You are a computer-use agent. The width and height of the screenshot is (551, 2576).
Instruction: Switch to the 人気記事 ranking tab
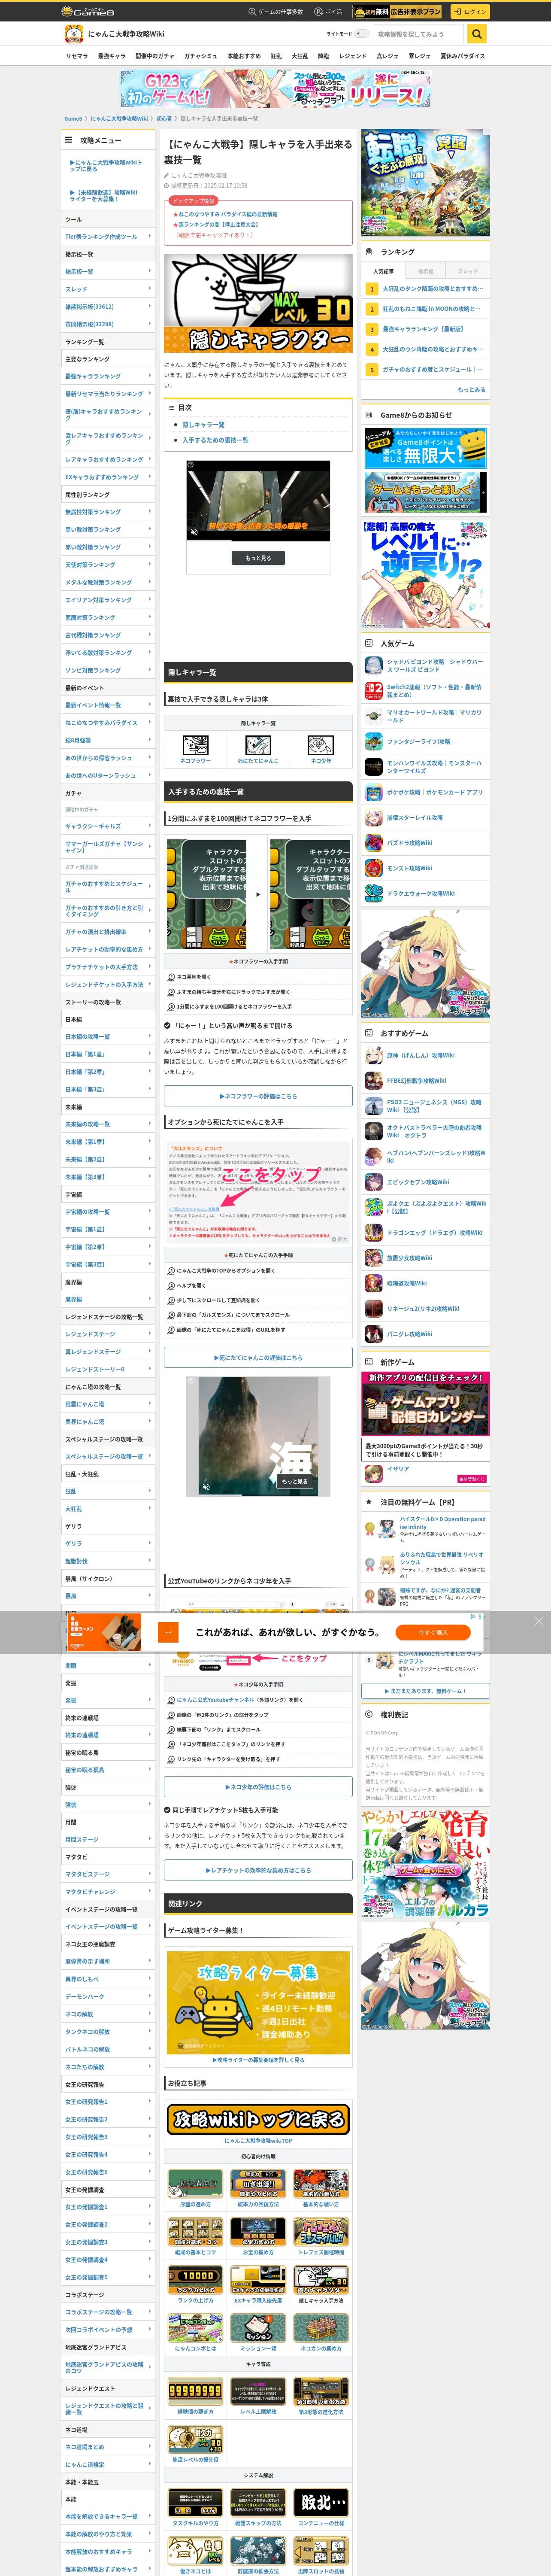click(383, 271)
